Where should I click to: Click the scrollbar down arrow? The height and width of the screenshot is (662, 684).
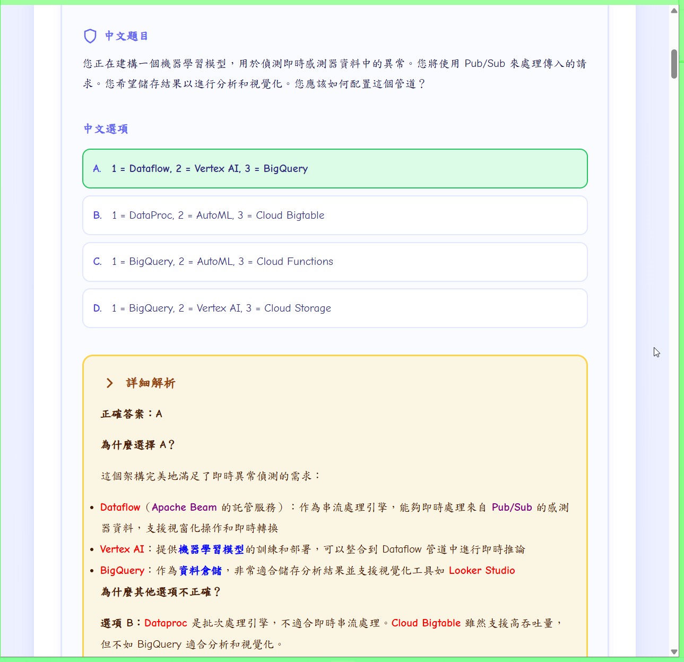point(674,652)
